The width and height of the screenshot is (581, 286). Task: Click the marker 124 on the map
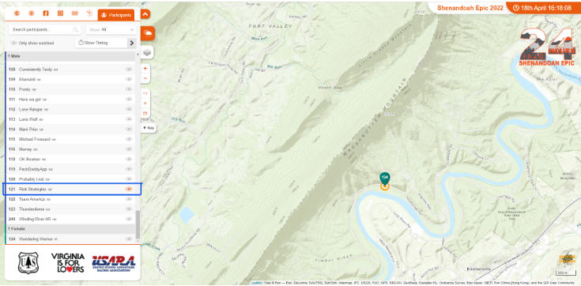pos(385,179)
